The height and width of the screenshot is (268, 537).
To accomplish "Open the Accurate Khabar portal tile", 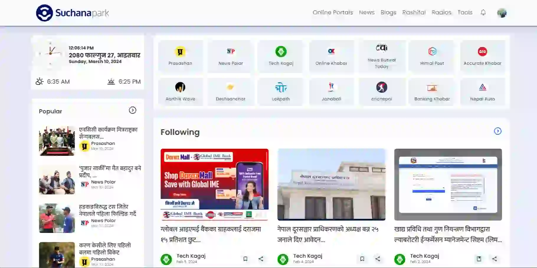I will [482, 56].
